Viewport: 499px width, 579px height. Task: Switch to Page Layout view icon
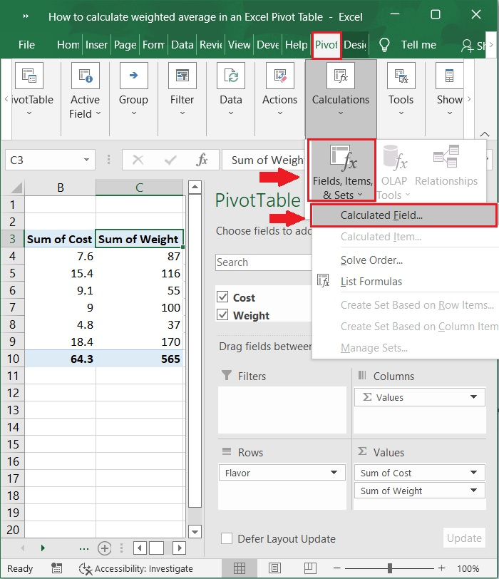pyautogui.click(x=274, y=568)
